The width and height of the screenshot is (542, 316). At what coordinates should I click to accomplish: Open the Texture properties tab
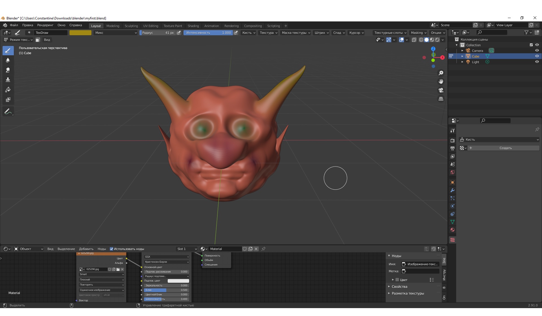click(453, 240)
